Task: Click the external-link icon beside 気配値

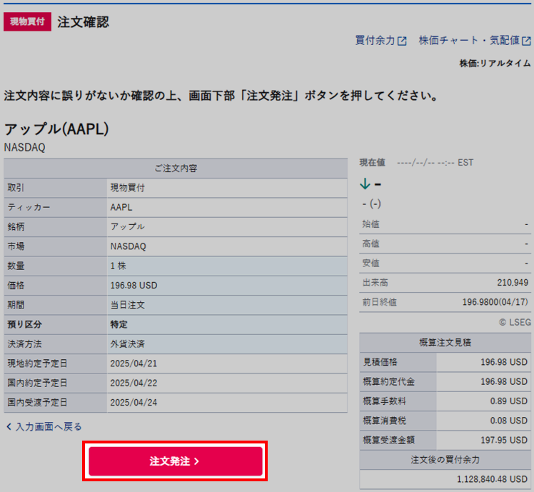Action: pos(527,41)
